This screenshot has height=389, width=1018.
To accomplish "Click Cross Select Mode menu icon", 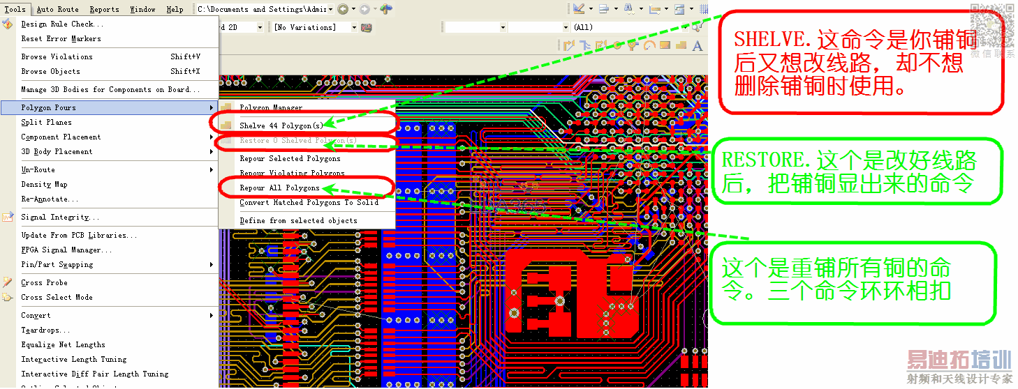I will pos(8,298).
